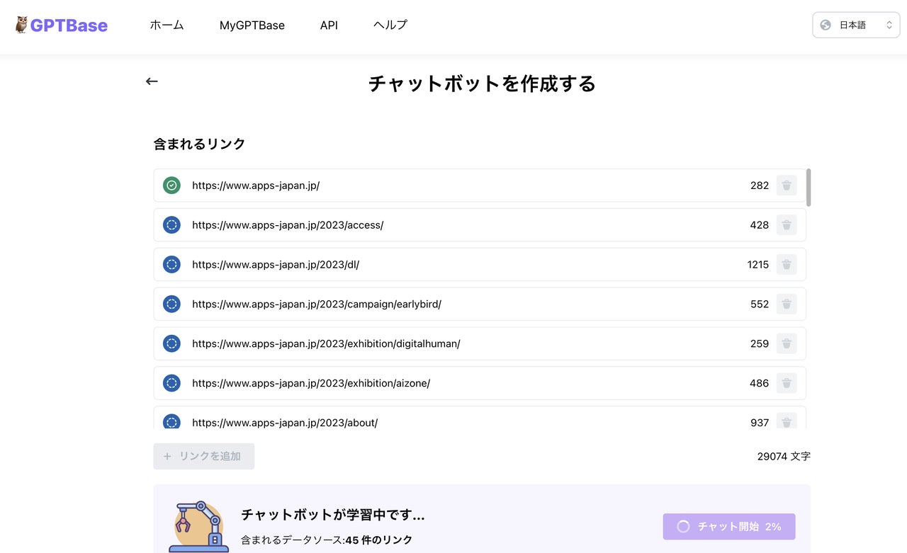907x553 pixels.
Task: Open the ホーム menu item
Action: click(167, 25)
